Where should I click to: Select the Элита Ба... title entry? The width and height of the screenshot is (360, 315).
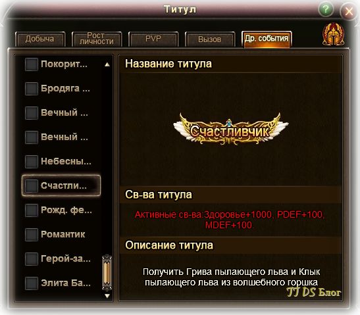pos(61,283)
